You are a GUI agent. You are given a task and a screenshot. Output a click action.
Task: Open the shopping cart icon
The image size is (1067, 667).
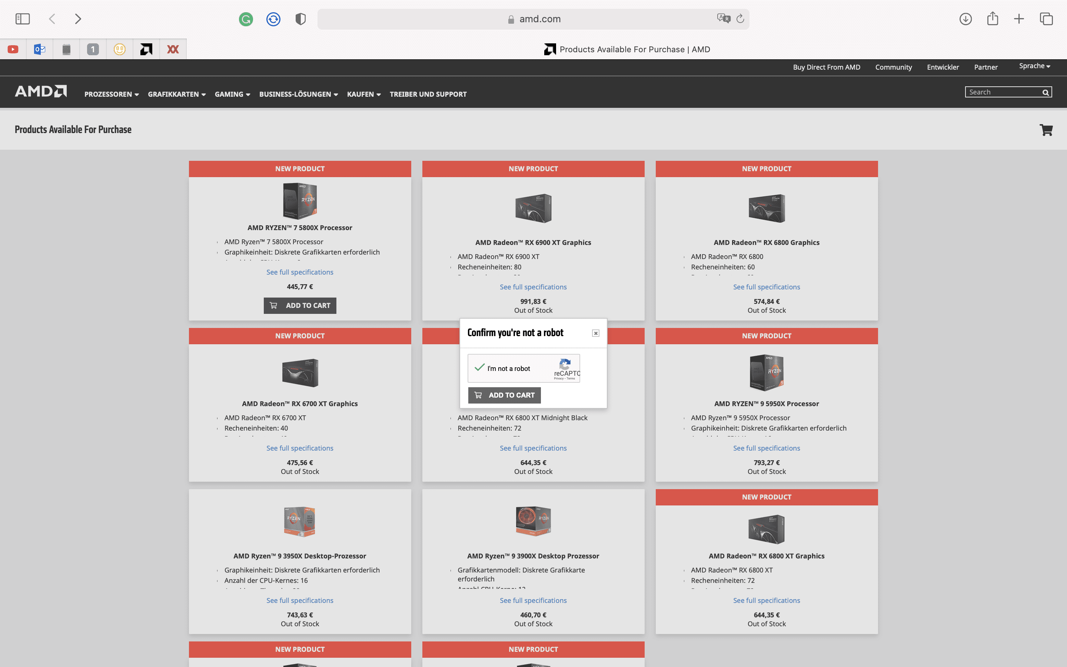[x=1046, y=130]
